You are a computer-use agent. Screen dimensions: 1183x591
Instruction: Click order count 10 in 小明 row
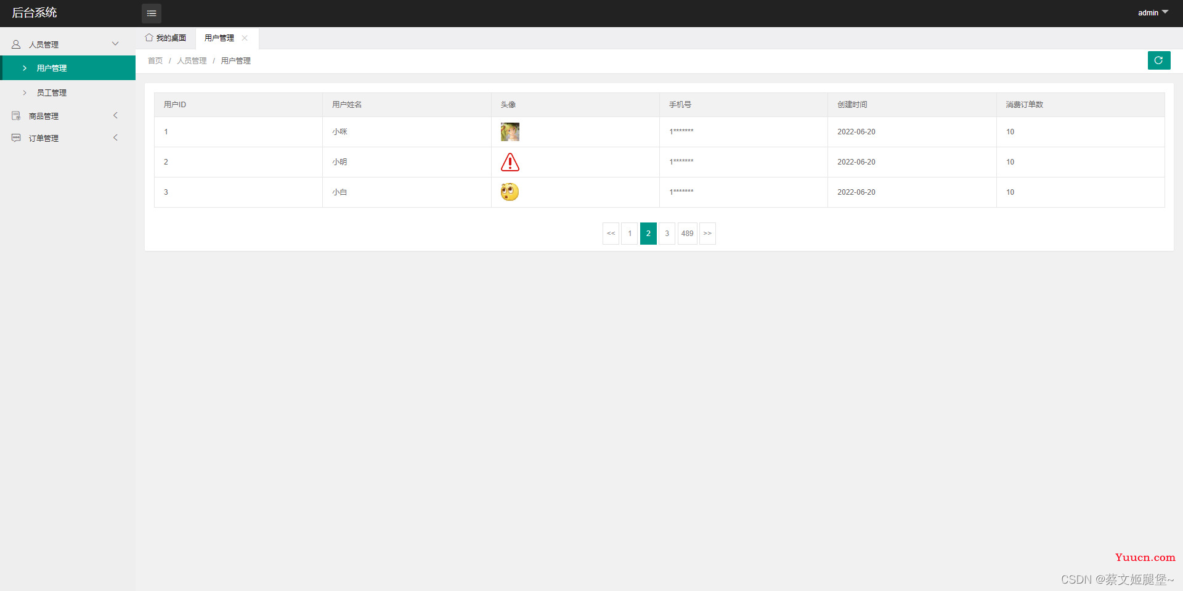click(x=1010, y=162)
